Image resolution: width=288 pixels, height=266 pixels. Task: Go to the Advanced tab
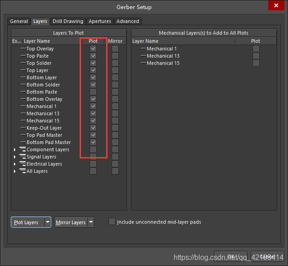128,21
